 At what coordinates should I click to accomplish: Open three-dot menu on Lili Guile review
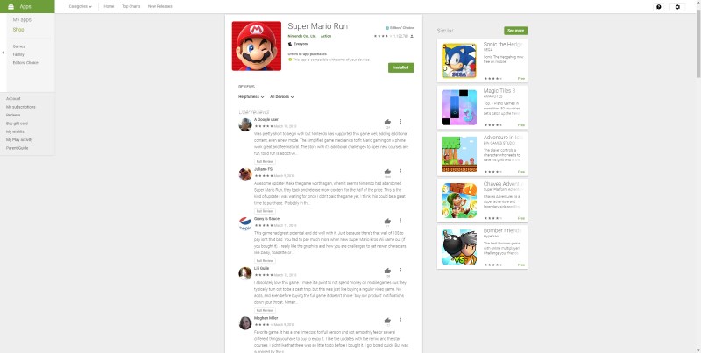pyautogui.click(x=400, y=271)
